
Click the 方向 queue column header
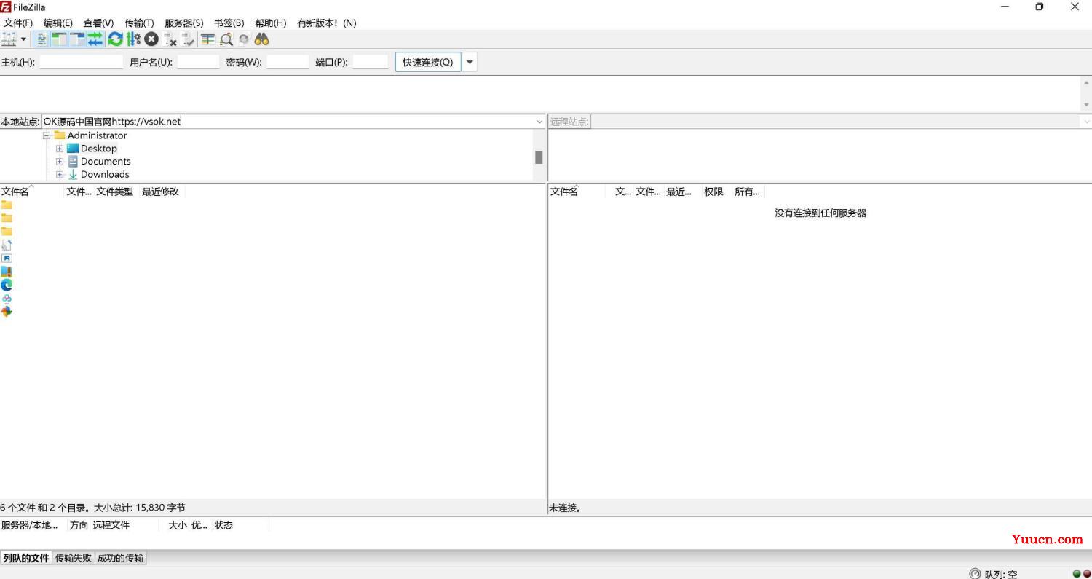point(79,525)
